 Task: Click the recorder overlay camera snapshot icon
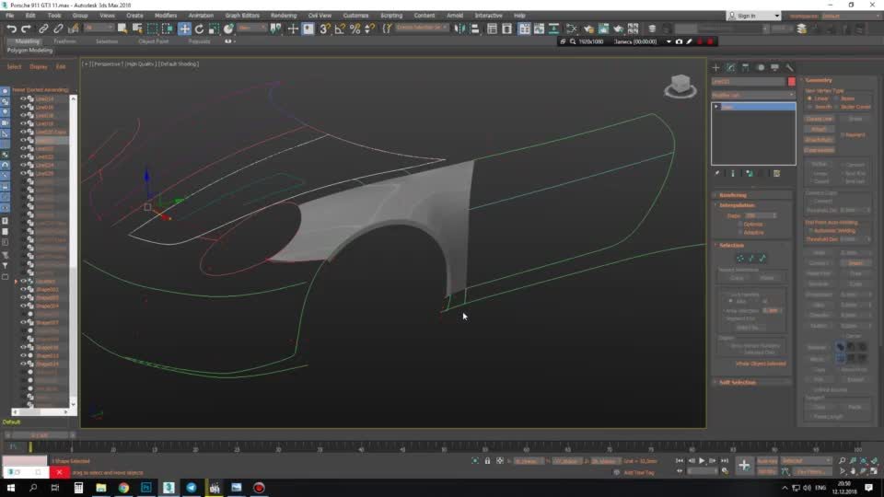coord(679,41)
